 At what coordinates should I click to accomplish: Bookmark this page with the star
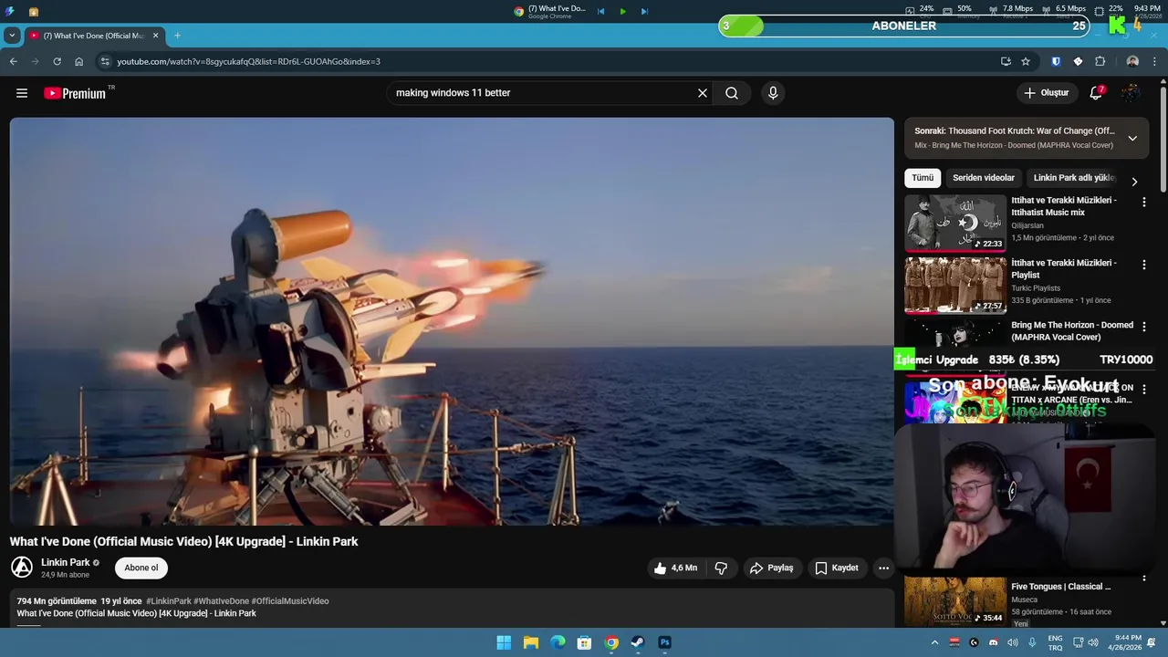(x=1026, y=61)
